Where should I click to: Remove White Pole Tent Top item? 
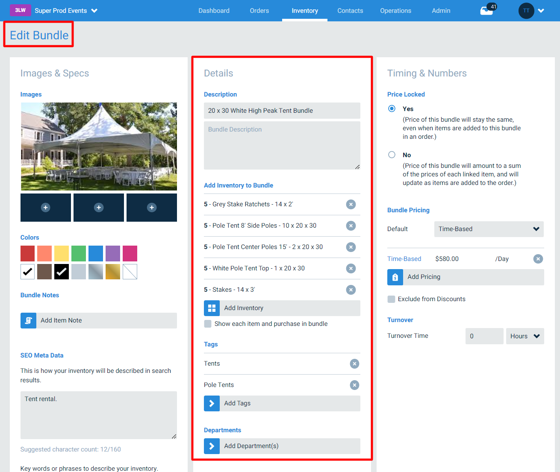[351, 268]
